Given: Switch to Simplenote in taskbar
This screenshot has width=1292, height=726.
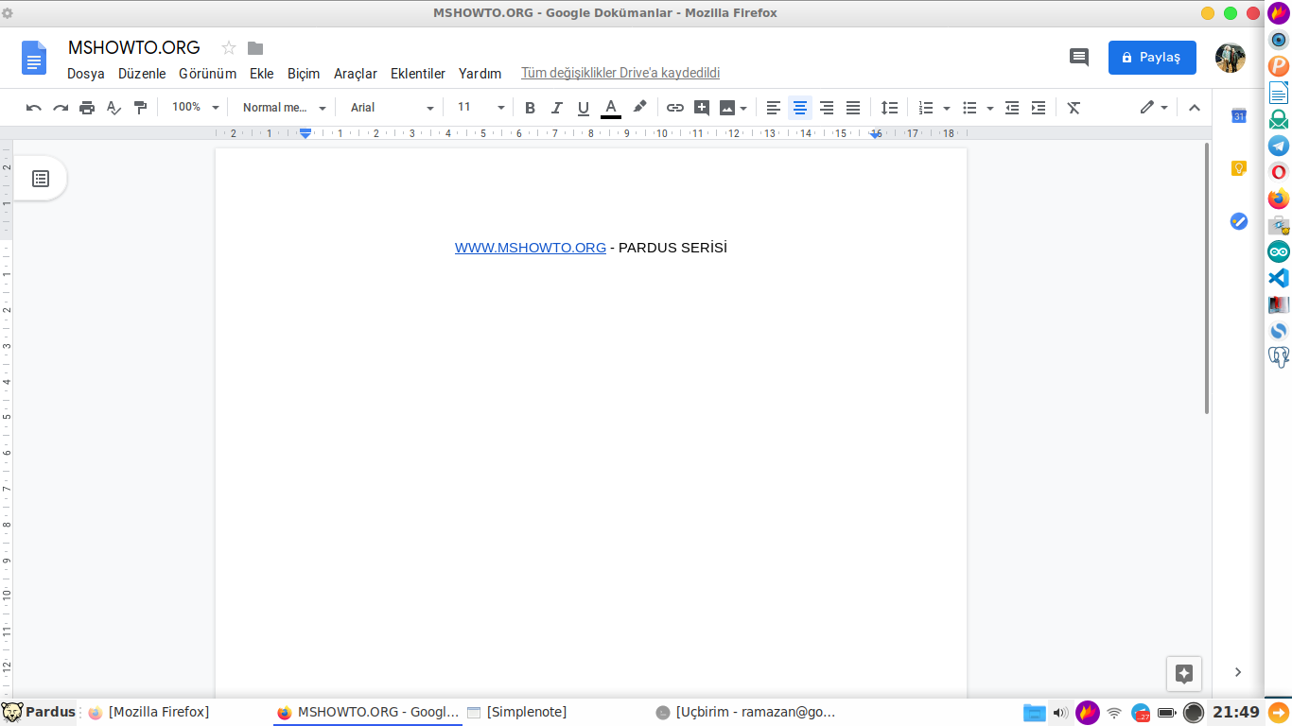Looking at the screenshot, I should pyautogui.click(x=517, y=712).
